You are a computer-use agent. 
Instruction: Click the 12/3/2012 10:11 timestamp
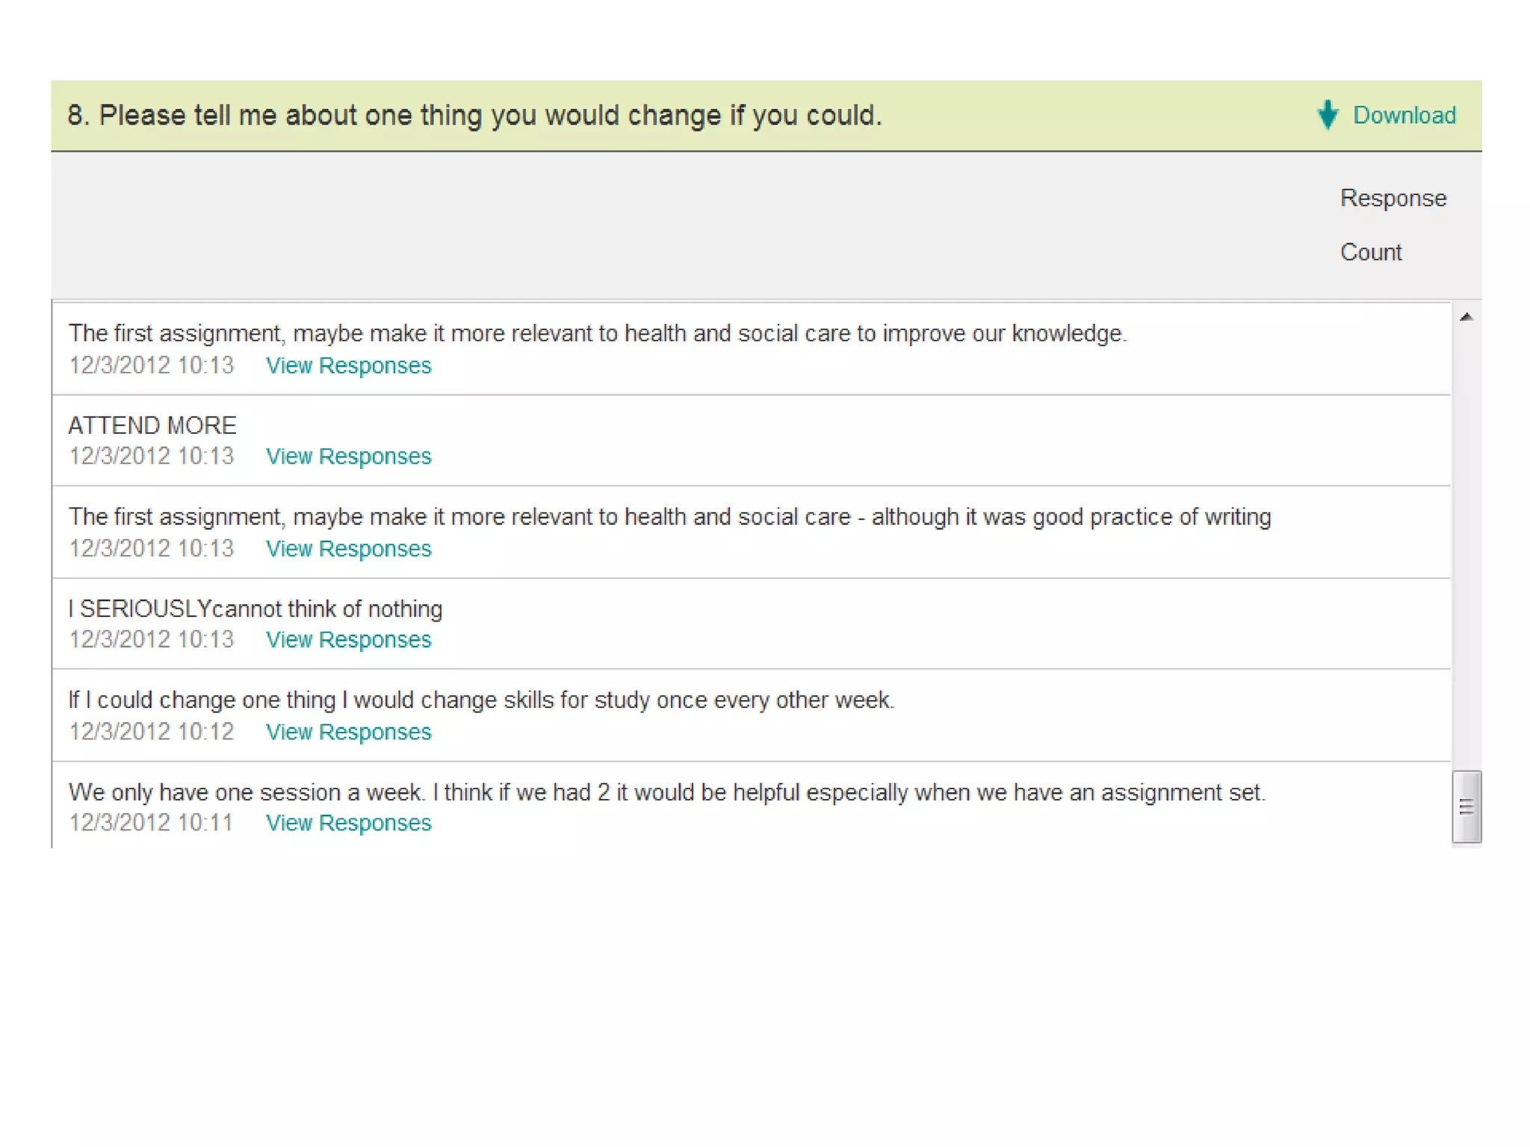pyautogui.click(x=151, y=823)
